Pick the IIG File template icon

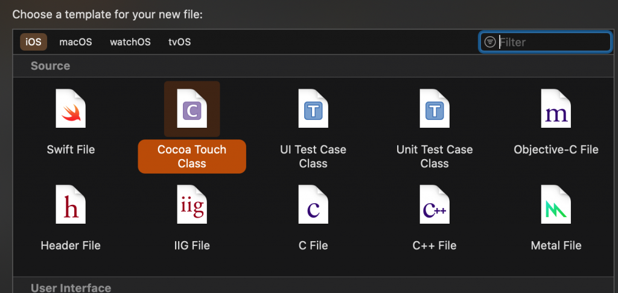(192, 205)
